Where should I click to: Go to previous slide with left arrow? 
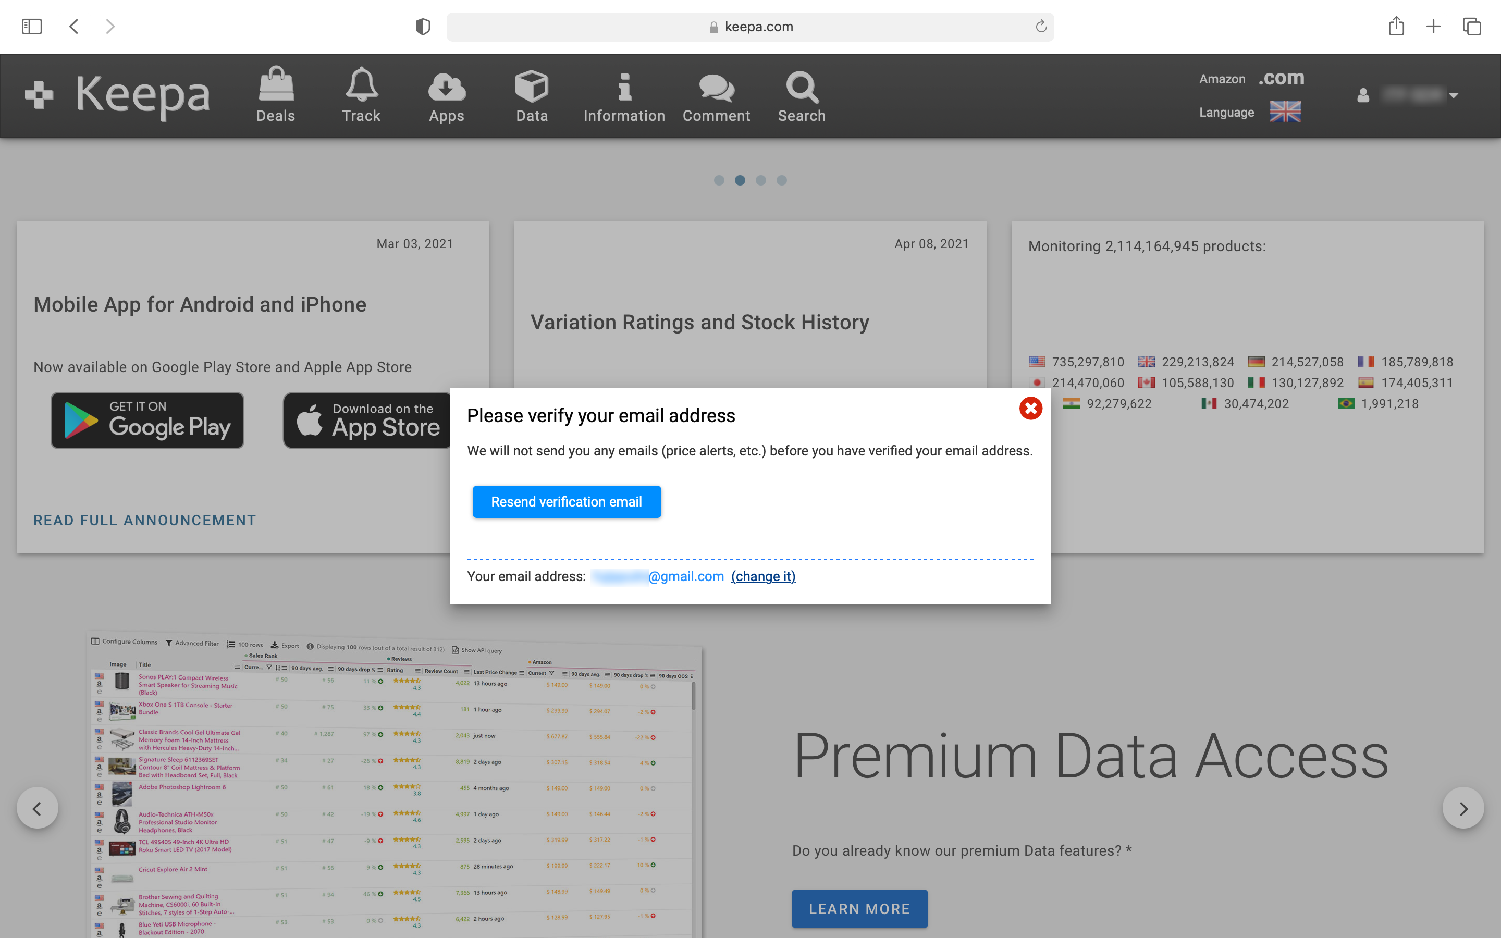[37, 808]
